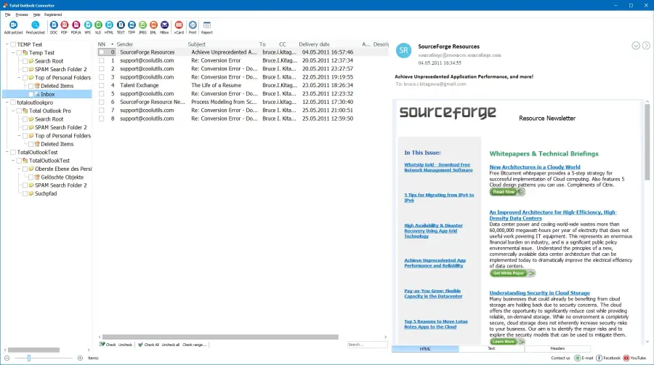The width and height of the screenshot is (654, 365).
Task: Select the MBox export icon
Action: tap(164, 25)
